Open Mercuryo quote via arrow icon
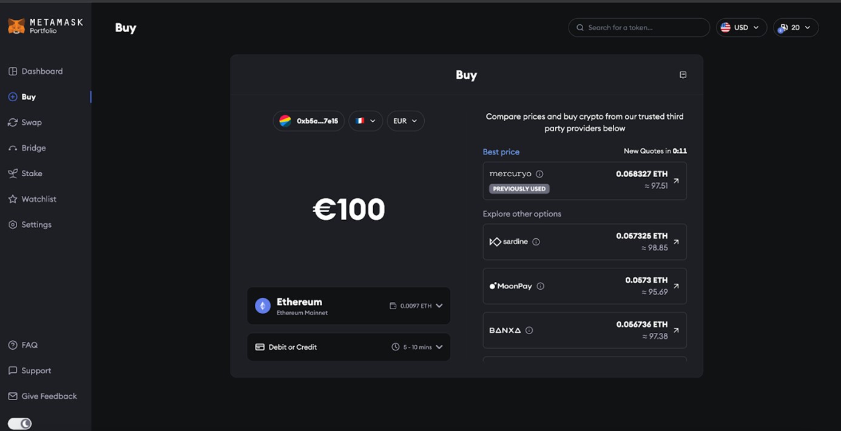Screen dimensions: 841x431 tap(676, 181)
